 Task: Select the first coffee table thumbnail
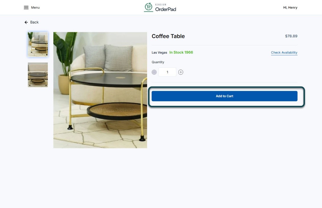tap(38, 44)
